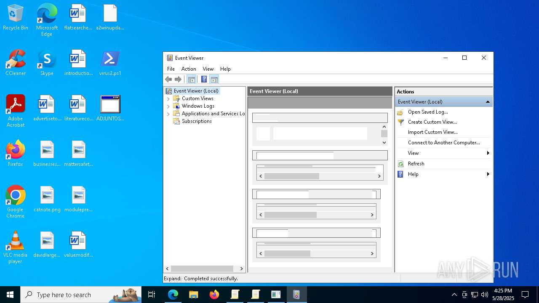Screen dimensions: 539x303
Task: Select the catnote.png image file
Action: pyautogui.click(x=47, y=199)
